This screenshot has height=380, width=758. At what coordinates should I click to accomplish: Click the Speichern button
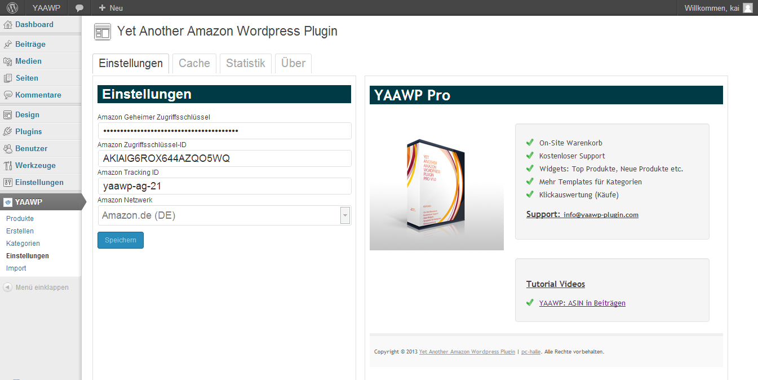(x=121, y=240)
